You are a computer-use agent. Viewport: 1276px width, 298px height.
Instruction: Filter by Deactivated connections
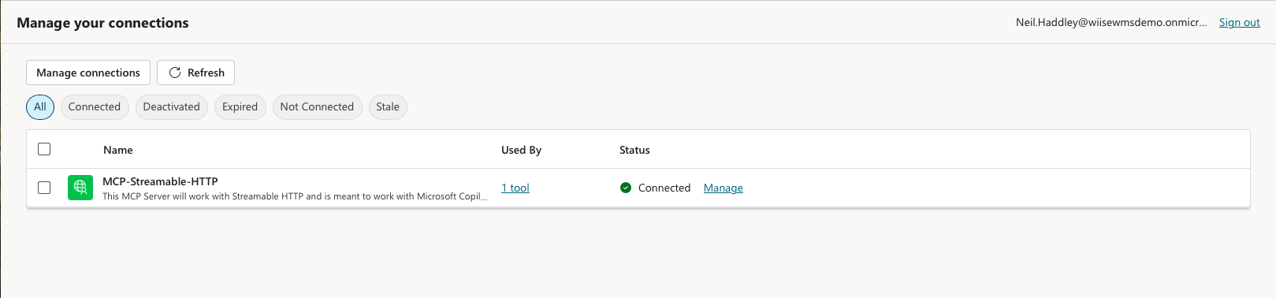[x=172, y=107]
